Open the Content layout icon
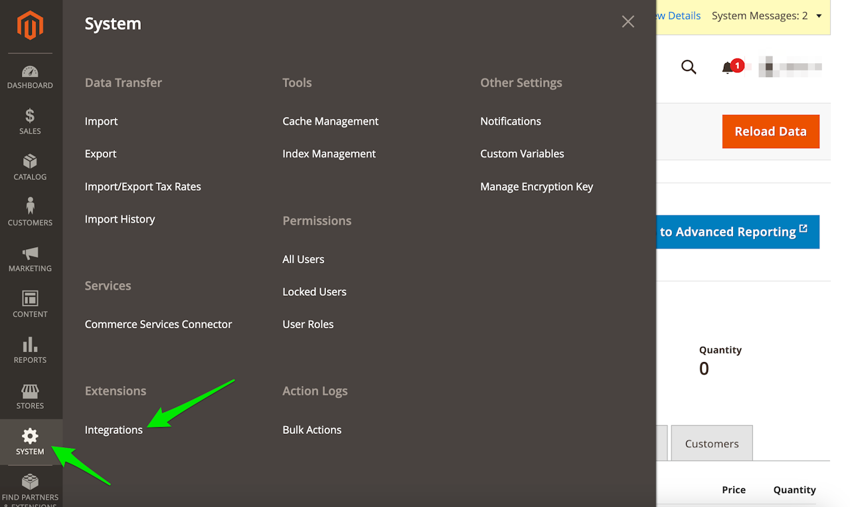 point(30,298)
